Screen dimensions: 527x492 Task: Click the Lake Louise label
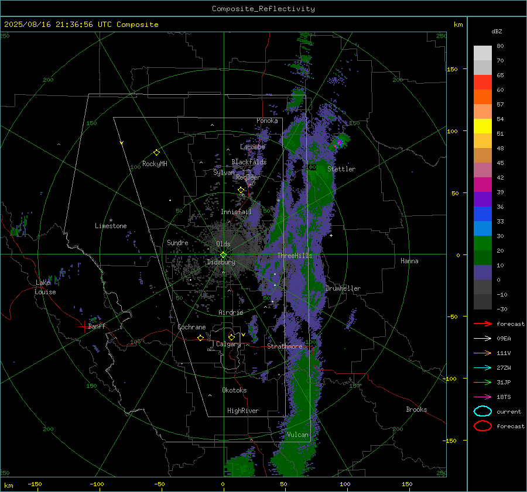(46, 287)
